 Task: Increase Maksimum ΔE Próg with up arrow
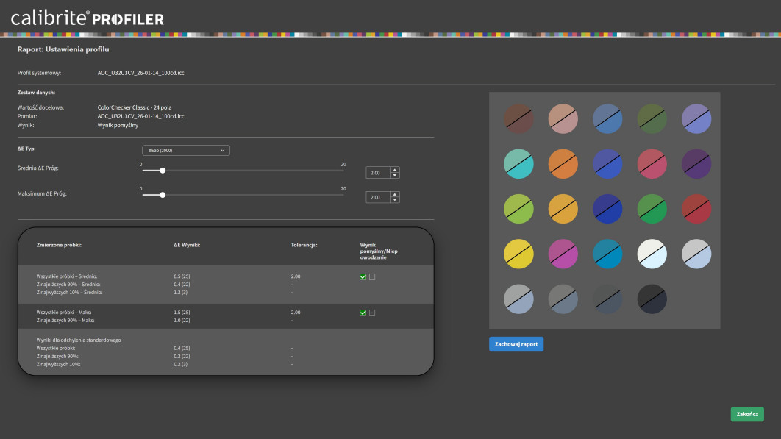[395, 195]
